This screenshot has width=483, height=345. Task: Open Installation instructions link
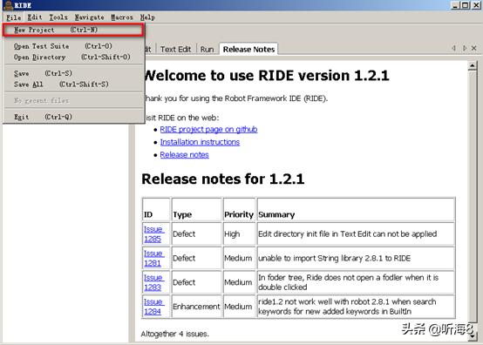click(x=200, y=142)
